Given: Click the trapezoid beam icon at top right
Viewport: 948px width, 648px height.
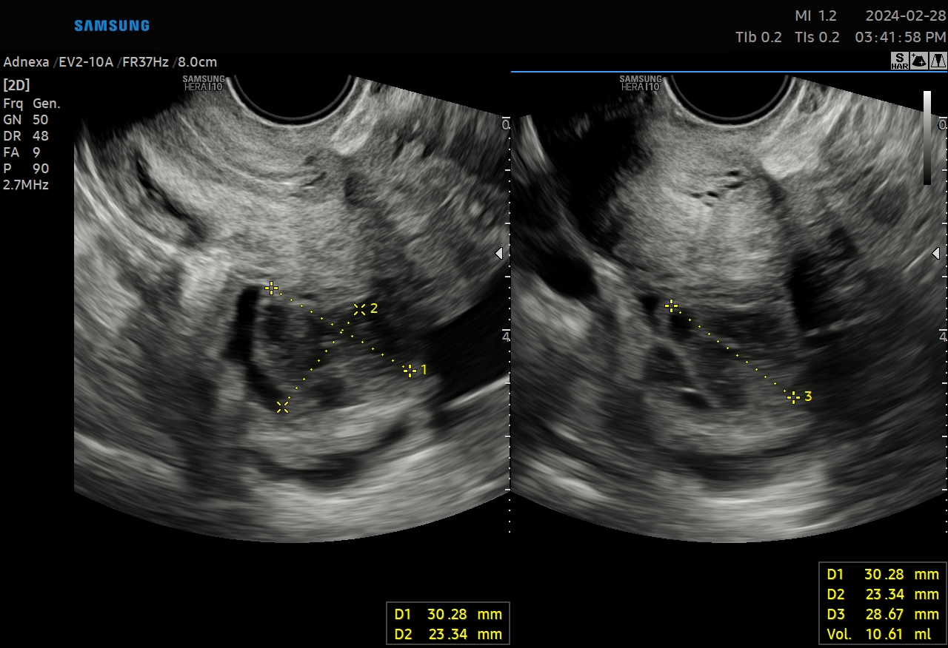Looking at the screenshot, I should [938, 61].
